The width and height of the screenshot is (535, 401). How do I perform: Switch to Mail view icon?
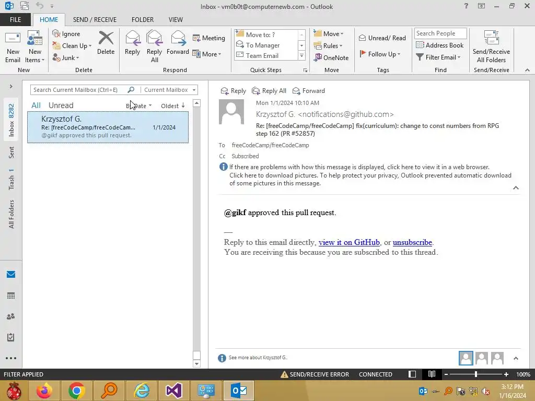(x=11, y=274)
